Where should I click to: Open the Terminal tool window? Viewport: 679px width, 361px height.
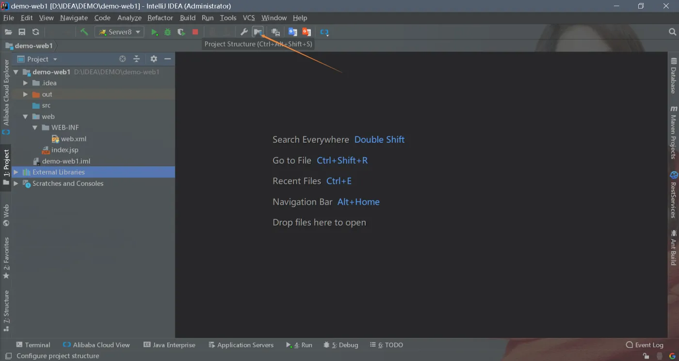pyautogui.click(x=33, y=345)
